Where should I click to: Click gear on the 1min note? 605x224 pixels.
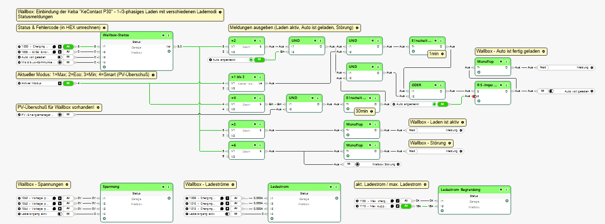point(442,54)
